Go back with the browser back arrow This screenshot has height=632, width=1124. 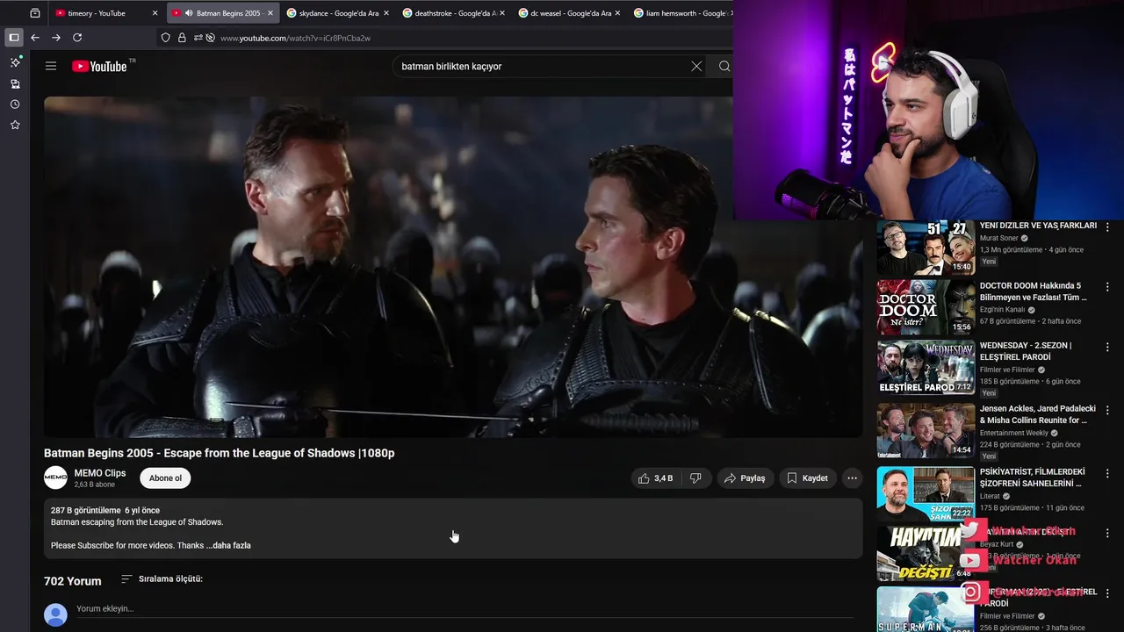[x=35, y=38]
